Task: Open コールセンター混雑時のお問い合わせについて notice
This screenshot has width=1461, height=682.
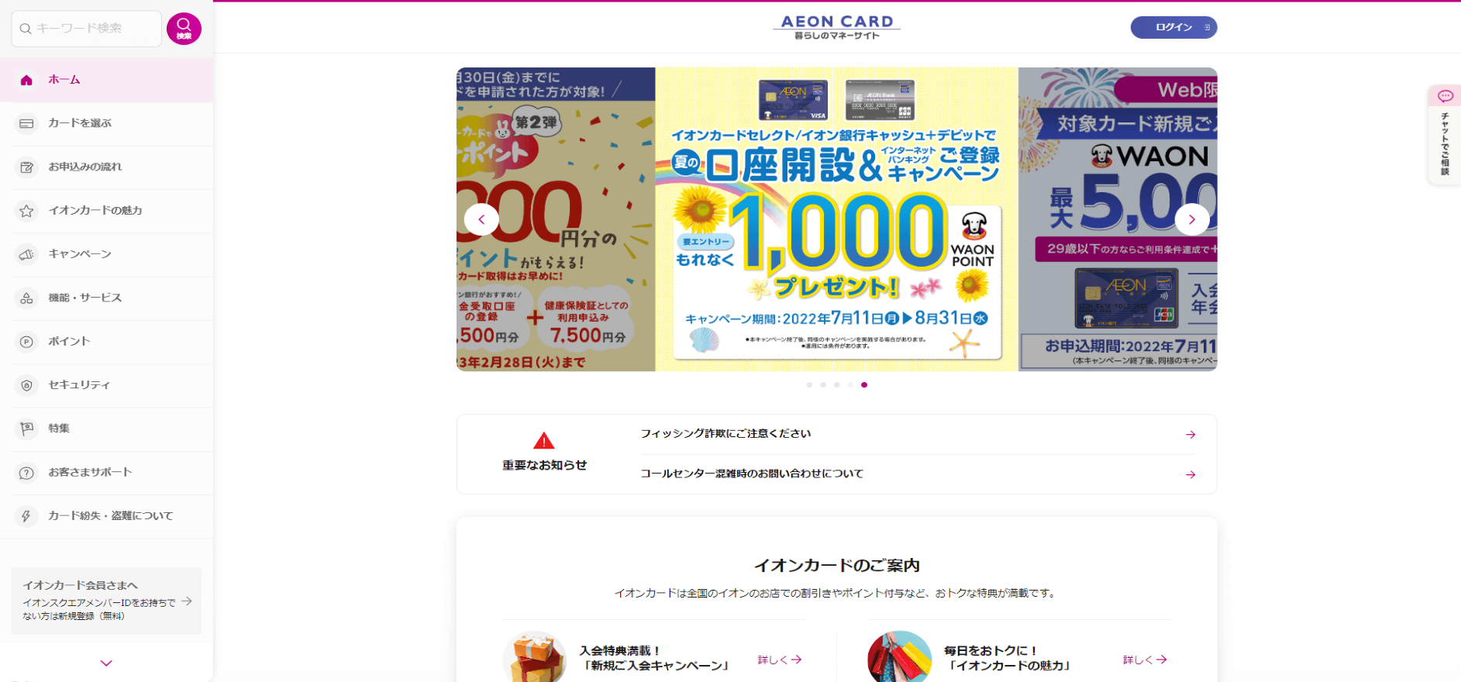Action: [918, 474]
